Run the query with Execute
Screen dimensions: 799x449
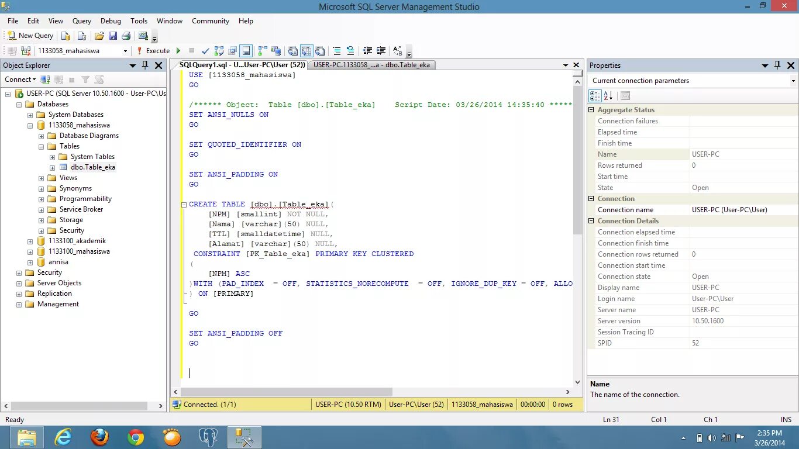(153, 51)
